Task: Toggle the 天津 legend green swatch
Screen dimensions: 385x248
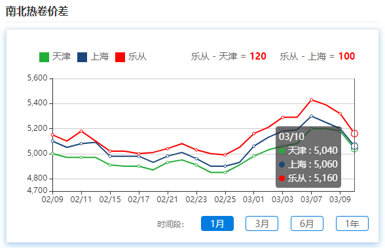Action: (x=45, y=57)
